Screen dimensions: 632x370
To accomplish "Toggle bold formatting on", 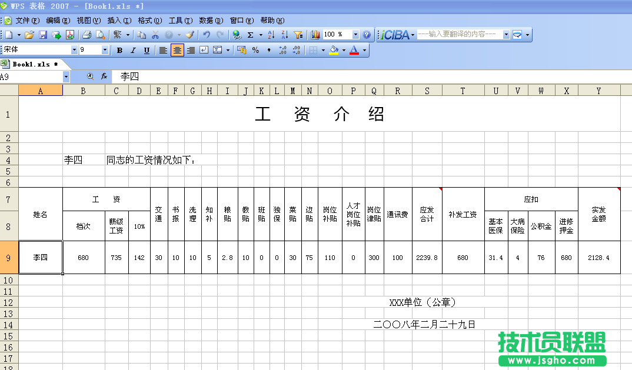I will [119, 50].
